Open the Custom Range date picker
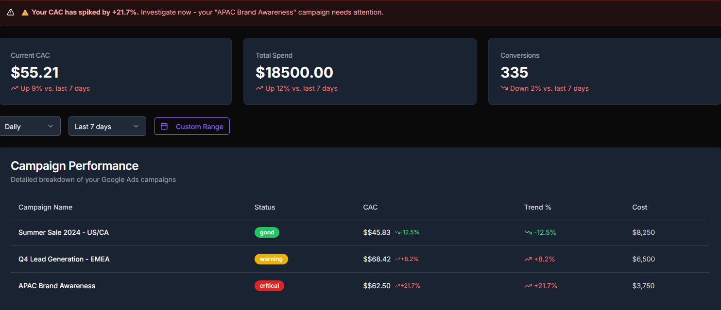 coord(192,126)
